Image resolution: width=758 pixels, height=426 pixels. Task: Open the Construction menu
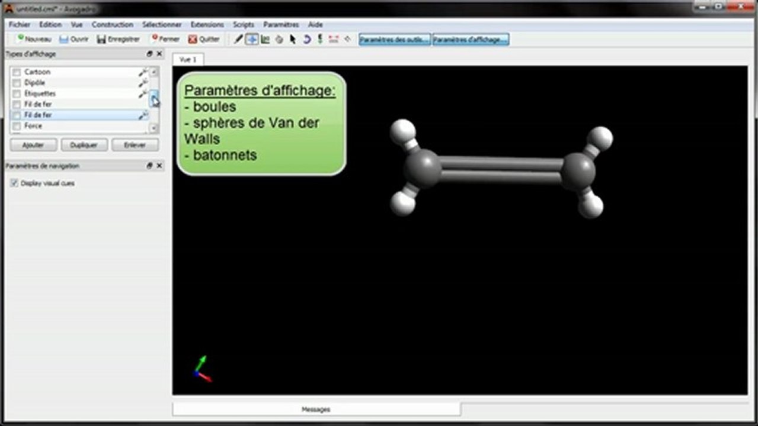point(112,25)
